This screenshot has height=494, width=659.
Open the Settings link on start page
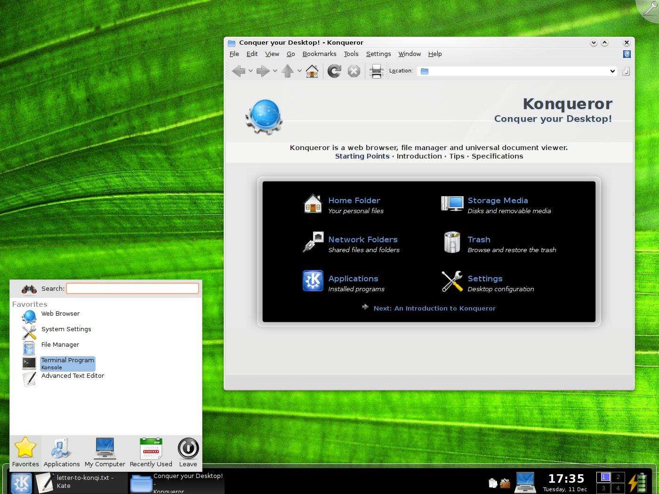click(485, 279)
